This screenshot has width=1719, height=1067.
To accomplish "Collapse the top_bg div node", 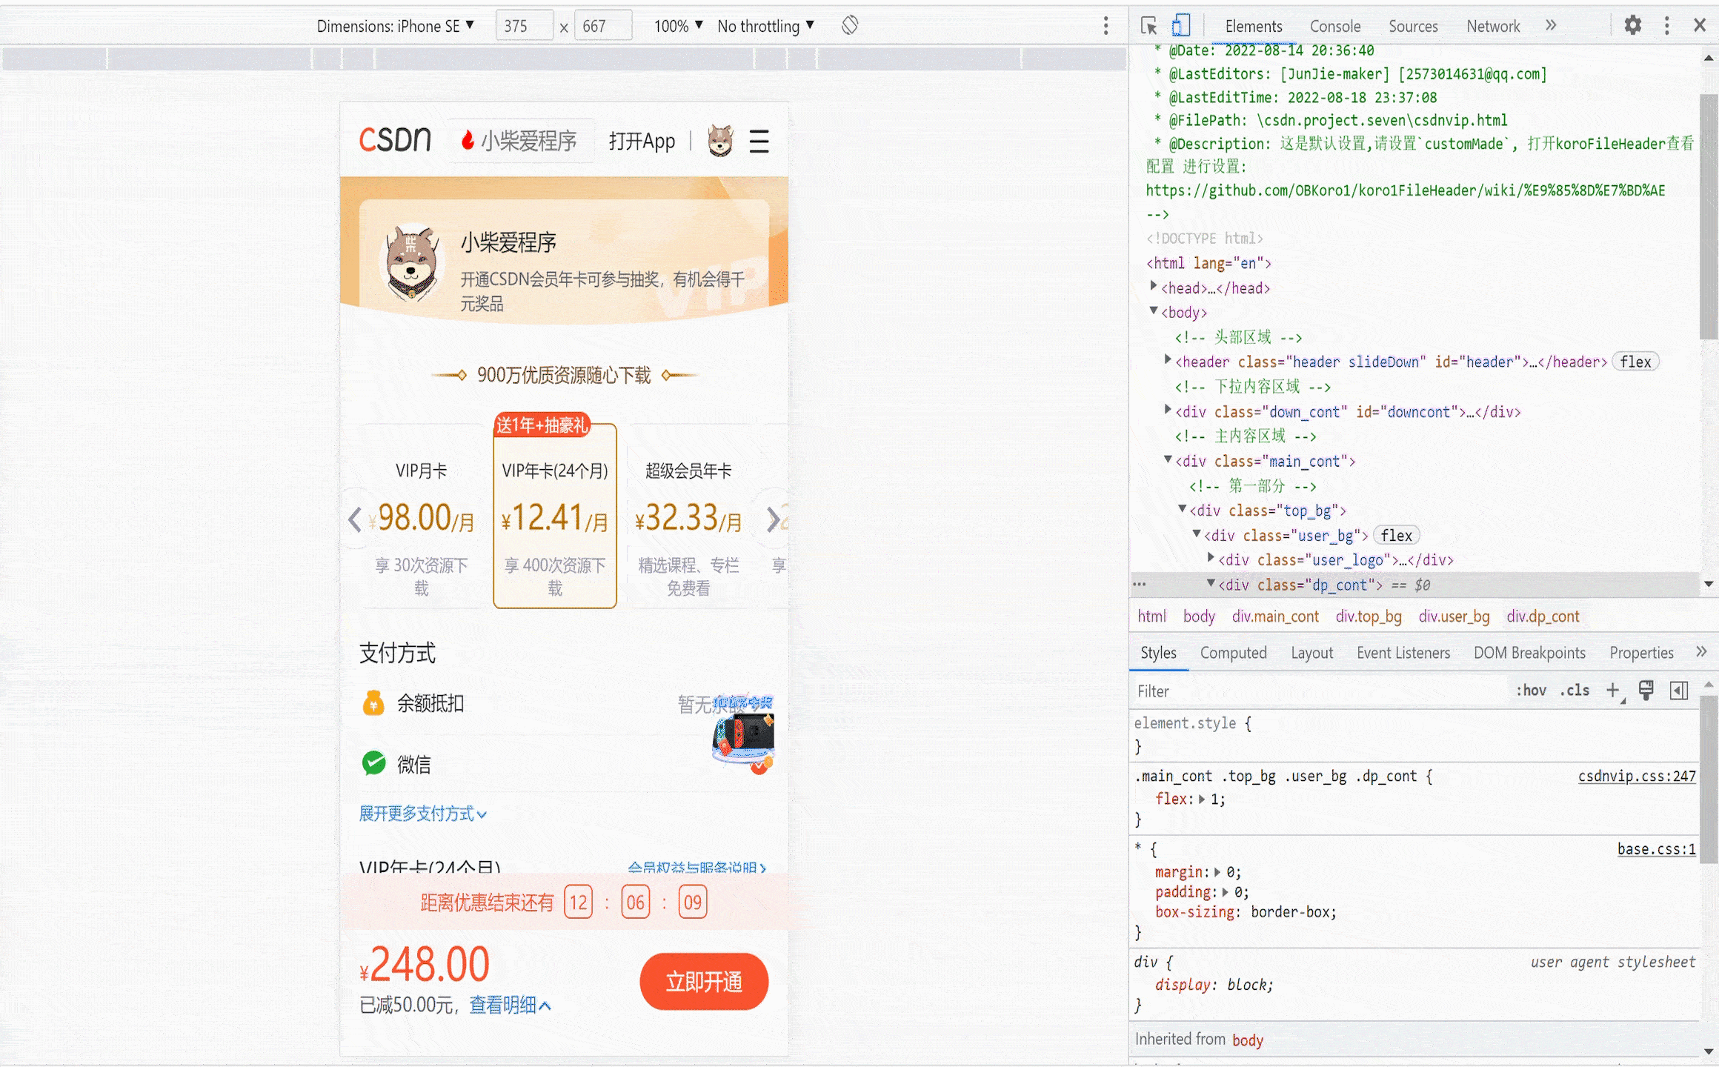I will pyautogui.click(x=1182, y=509).
